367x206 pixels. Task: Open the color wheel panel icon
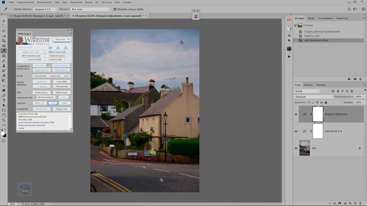289,49
